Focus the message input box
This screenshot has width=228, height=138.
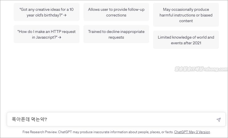(128, 120)
